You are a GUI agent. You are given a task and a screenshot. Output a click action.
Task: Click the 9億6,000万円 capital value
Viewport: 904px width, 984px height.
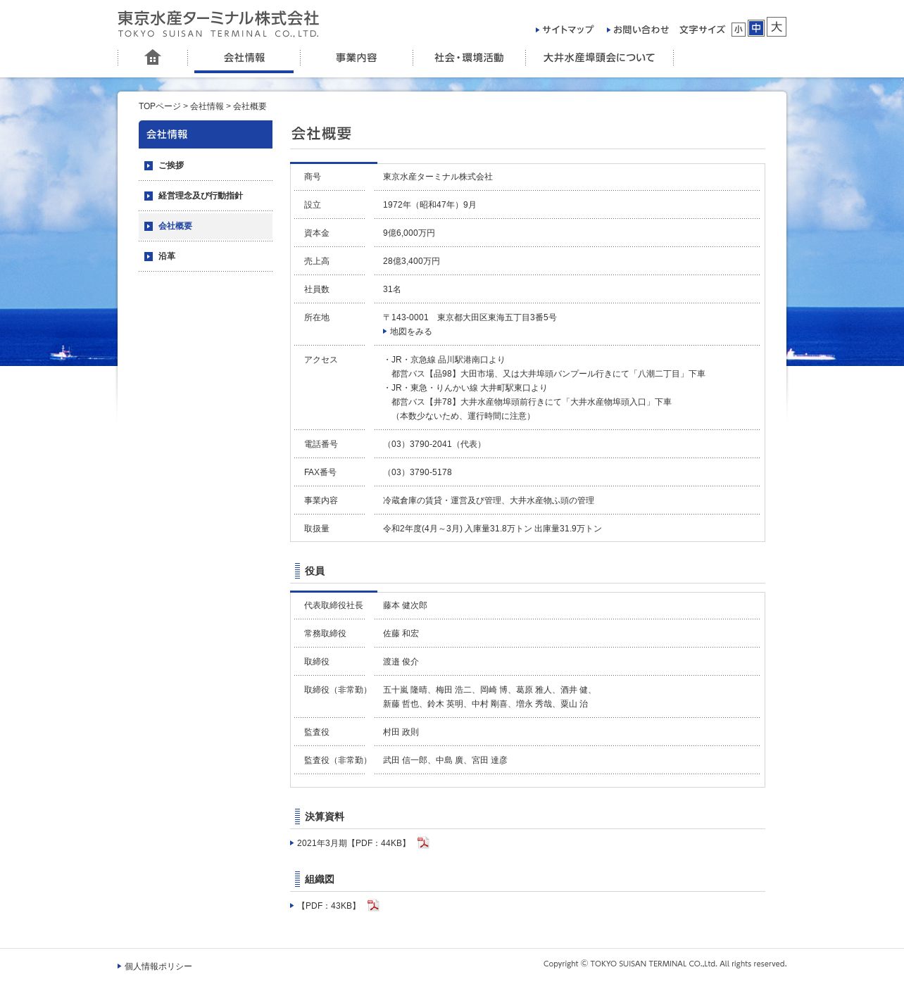pyautogui.click(x=409, y=233)
